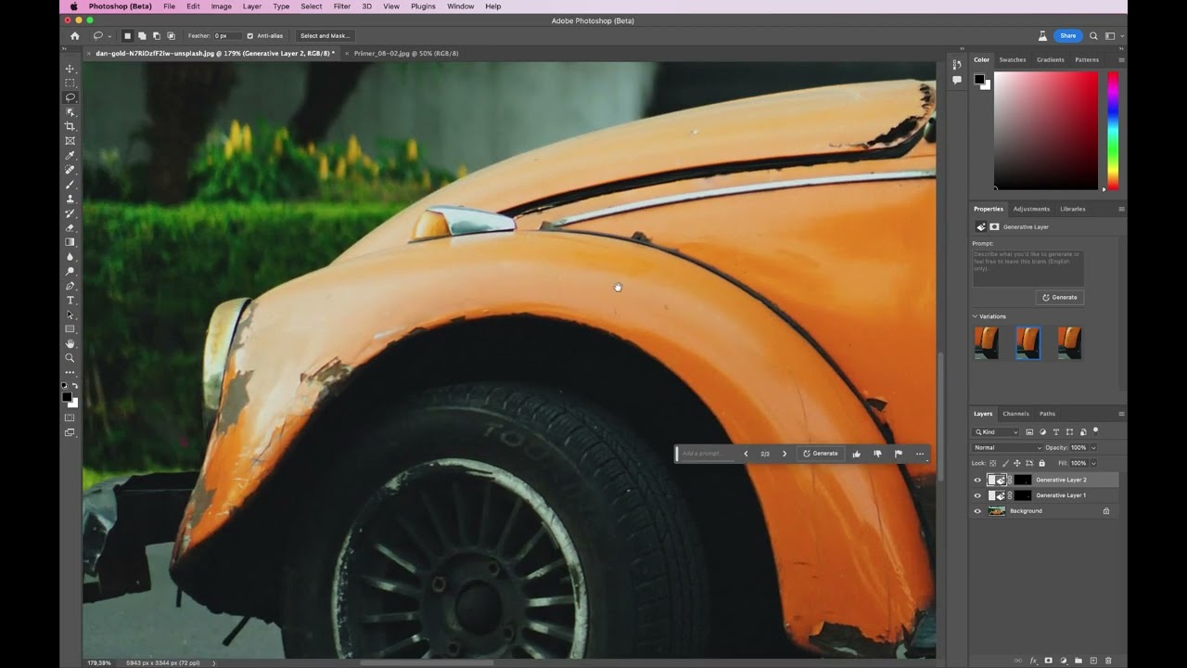The width and height of the screenshot is (1187, 668).
Task: Create a new layer with plus icon
Action: pyautogui.click(x=1093, y=661)
